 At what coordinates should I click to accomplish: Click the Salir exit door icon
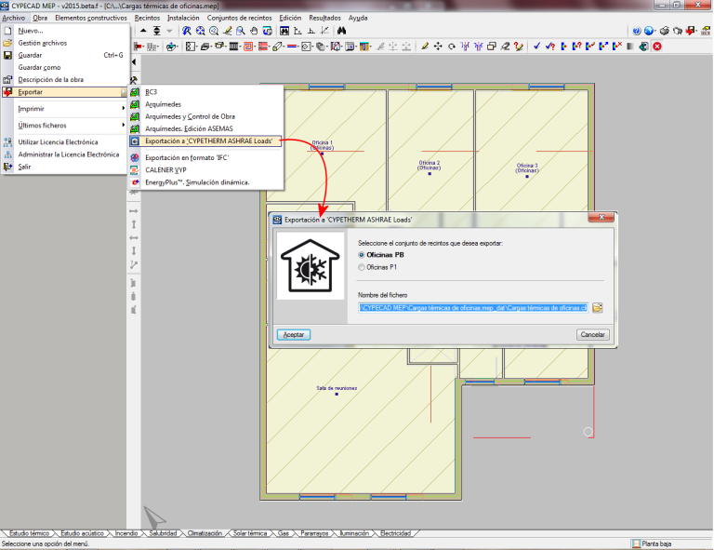(x=8, y=167)
